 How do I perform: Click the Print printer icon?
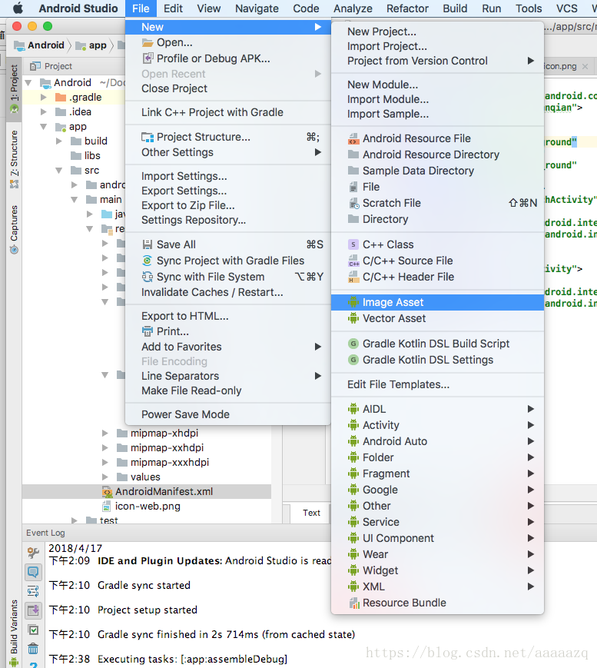coord(148,331)
